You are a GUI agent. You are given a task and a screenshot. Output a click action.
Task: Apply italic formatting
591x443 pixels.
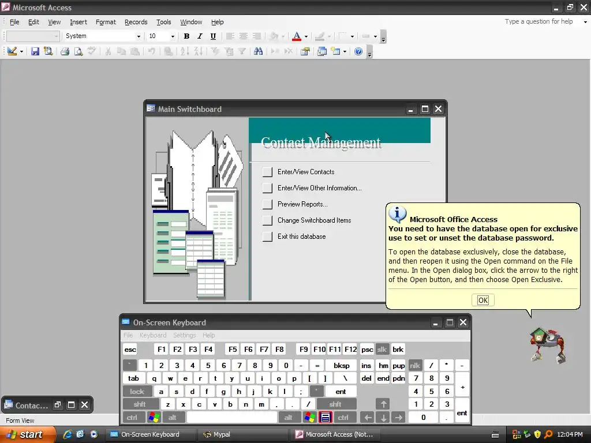(200, 36)
